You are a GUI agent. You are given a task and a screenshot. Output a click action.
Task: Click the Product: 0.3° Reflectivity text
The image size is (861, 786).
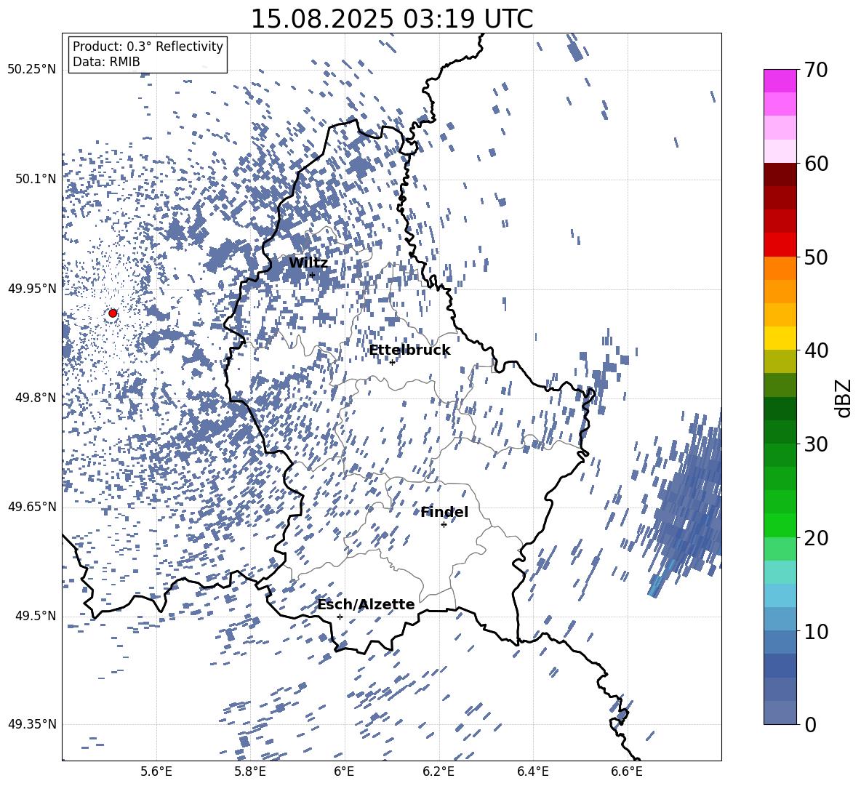click(148, 47)
